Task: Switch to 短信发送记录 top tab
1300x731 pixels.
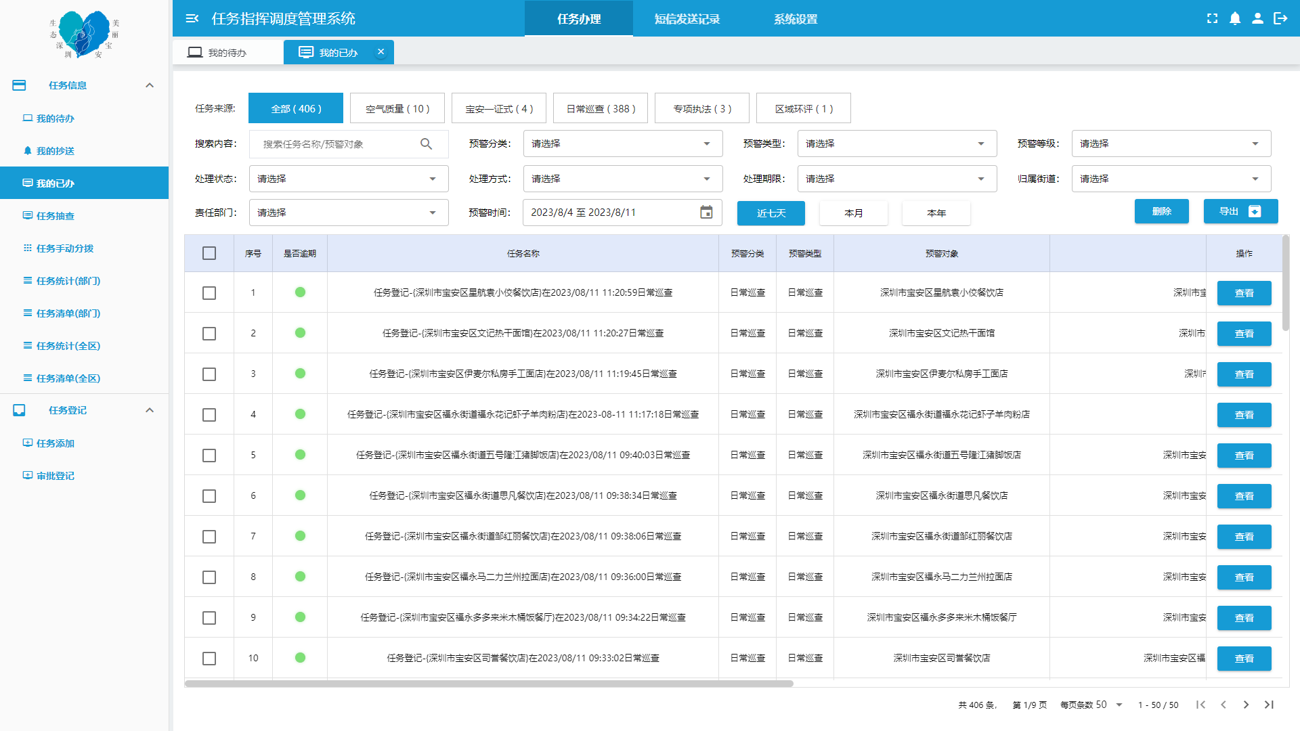Action: click(687, 18)
